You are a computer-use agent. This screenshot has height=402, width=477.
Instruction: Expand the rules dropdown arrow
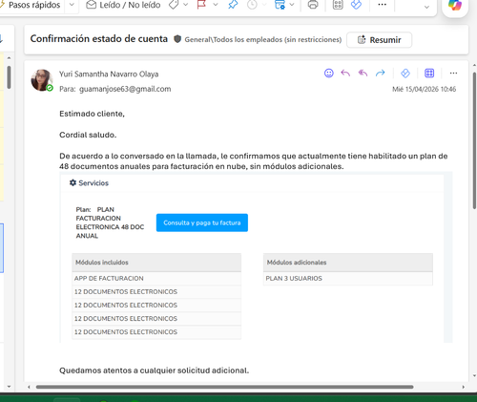pyautogui.click(x=292, y=5)
